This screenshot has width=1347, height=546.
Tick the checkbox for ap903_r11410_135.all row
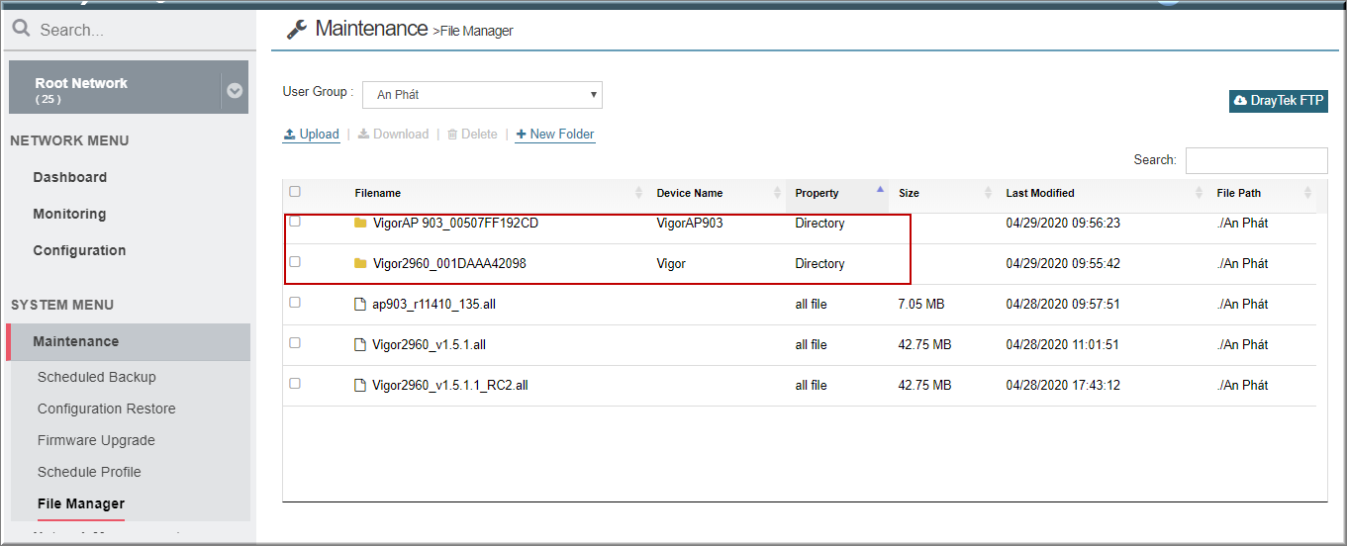tap(295, 302)
